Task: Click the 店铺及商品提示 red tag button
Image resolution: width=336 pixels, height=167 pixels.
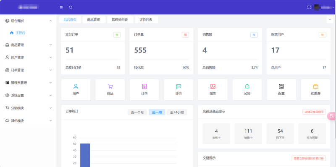Action: [314, 112]
